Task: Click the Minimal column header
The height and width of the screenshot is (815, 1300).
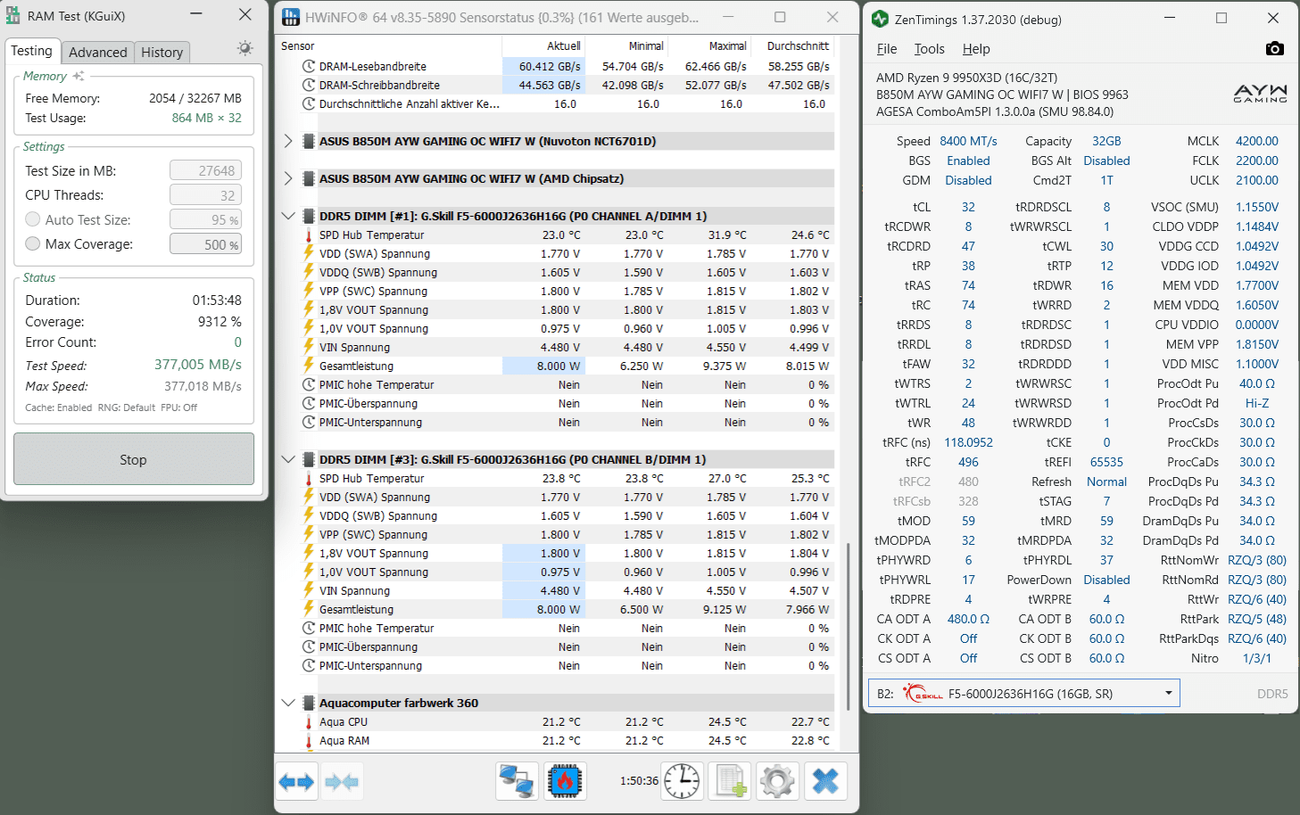Action: point(626,45)
